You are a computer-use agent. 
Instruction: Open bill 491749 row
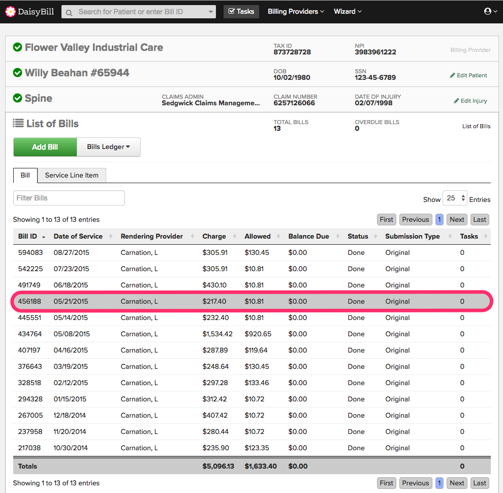(252, 285)
